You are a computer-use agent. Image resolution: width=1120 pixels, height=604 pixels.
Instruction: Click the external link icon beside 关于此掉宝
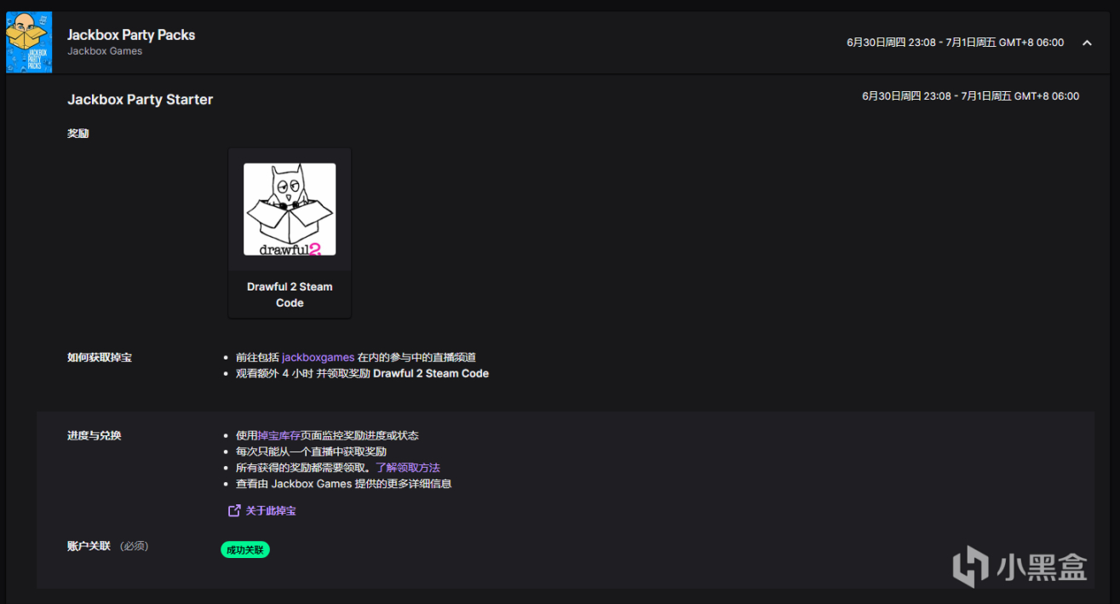[x=233, y=509]
